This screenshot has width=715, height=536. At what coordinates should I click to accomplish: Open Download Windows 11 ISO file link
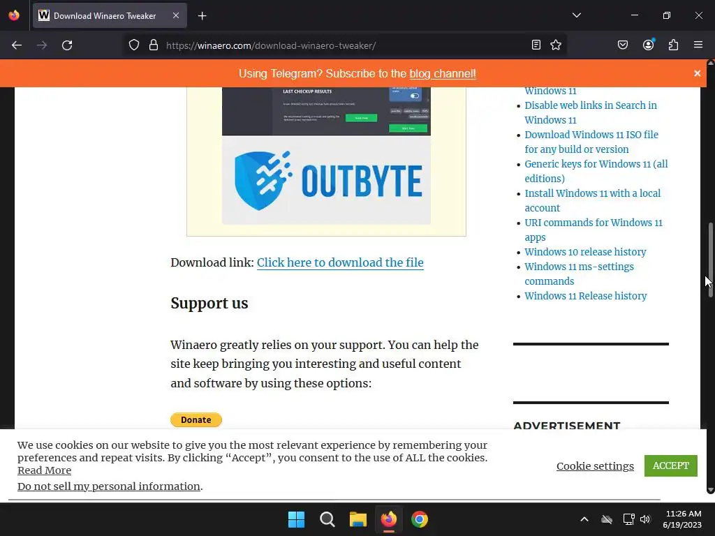point(591,142)
